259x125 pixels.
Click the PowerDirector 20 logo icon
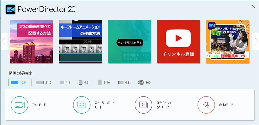pos(11,9)
